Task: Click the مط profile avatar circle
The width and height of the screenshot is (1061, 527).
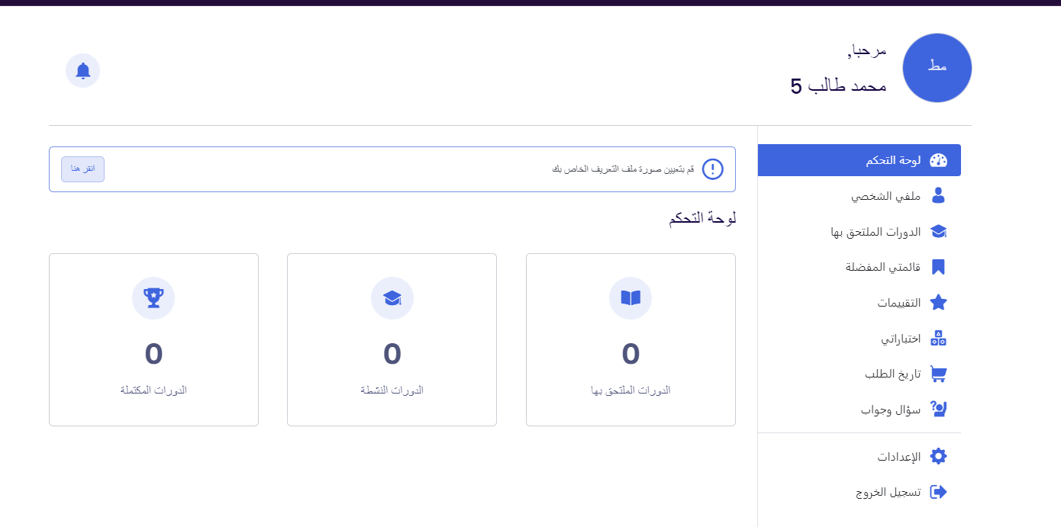Action: [x=937, y=68]
